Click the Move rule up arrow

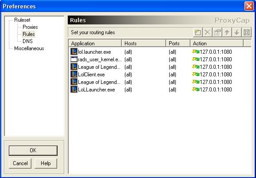point(227,32)
